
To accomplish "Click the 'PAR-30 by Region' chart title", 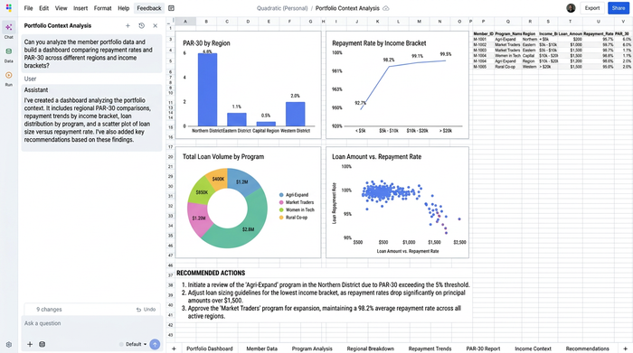I will pyautogui.click(x=206, y=43).
